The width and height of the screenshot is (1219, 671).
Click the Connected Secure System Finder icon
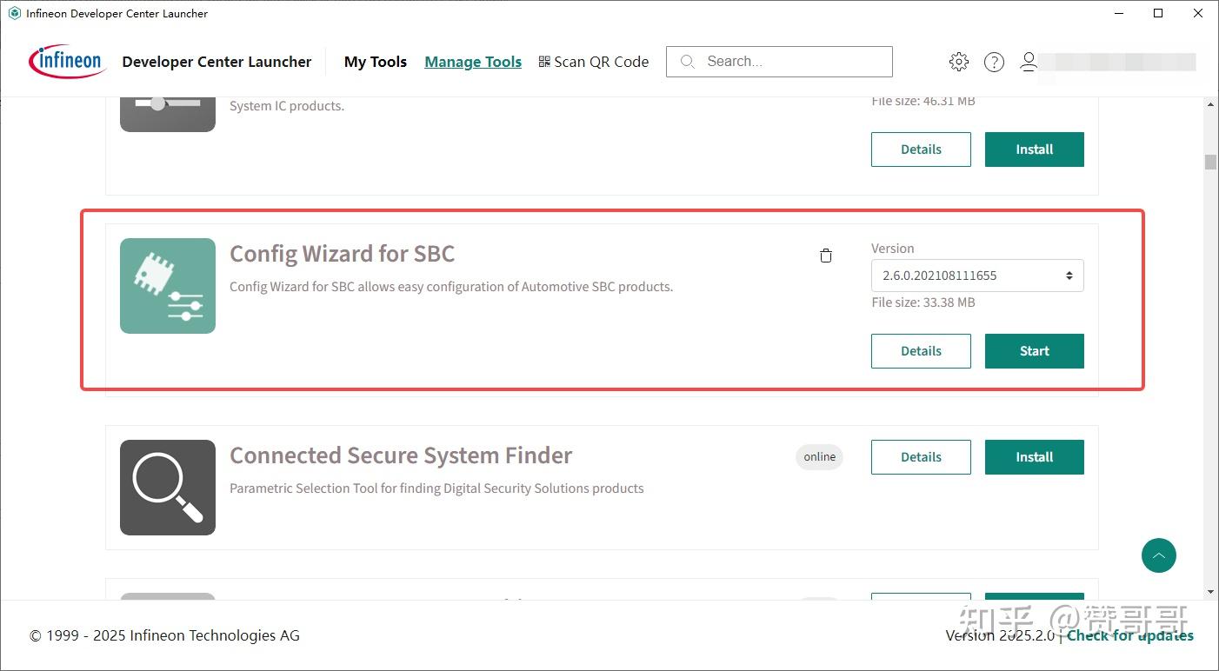pyautogui.click(x=168, y=488)
